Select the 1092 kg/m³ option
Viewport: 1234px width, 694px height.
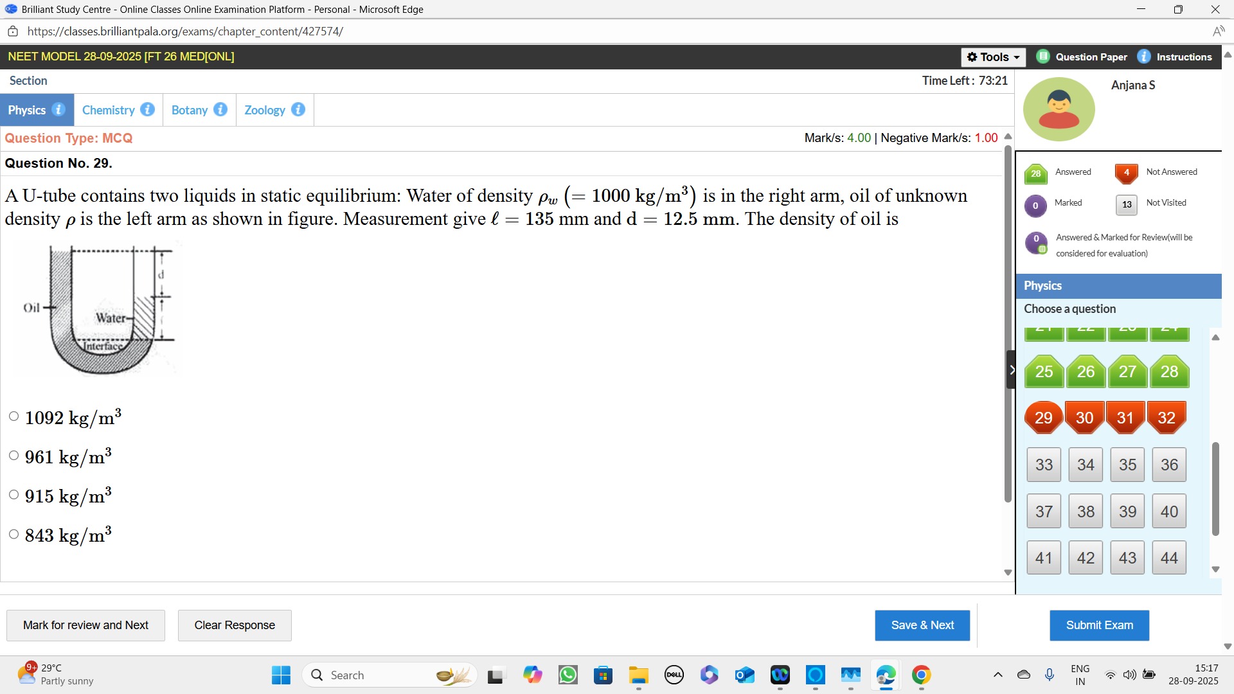(14, 416)
